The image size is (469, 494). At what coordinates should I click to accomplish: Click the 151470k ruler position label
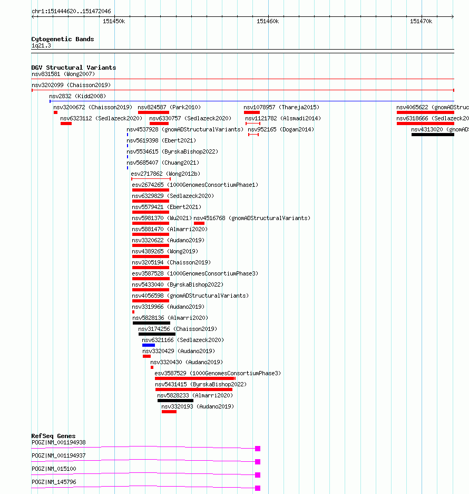pyautogui.click(x=421, y=22)
